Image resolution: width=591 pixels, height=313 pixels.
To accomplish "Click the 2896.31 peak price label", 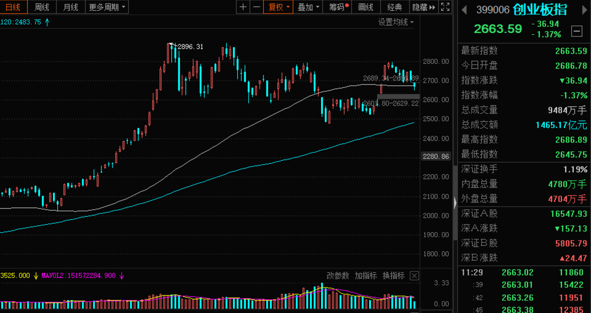I will (x=190, y=47).
